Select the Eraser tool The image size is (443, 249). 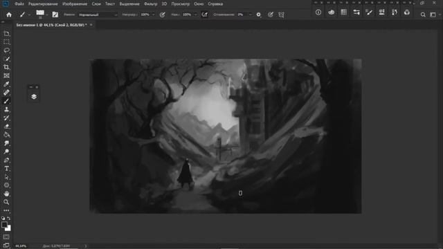coord(6,126)
